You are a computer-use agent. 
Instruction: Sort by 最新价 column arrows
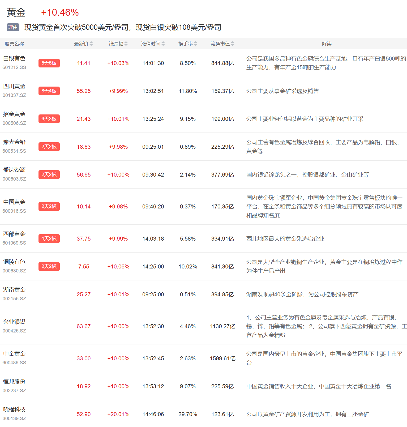click(x=91, y=44)
